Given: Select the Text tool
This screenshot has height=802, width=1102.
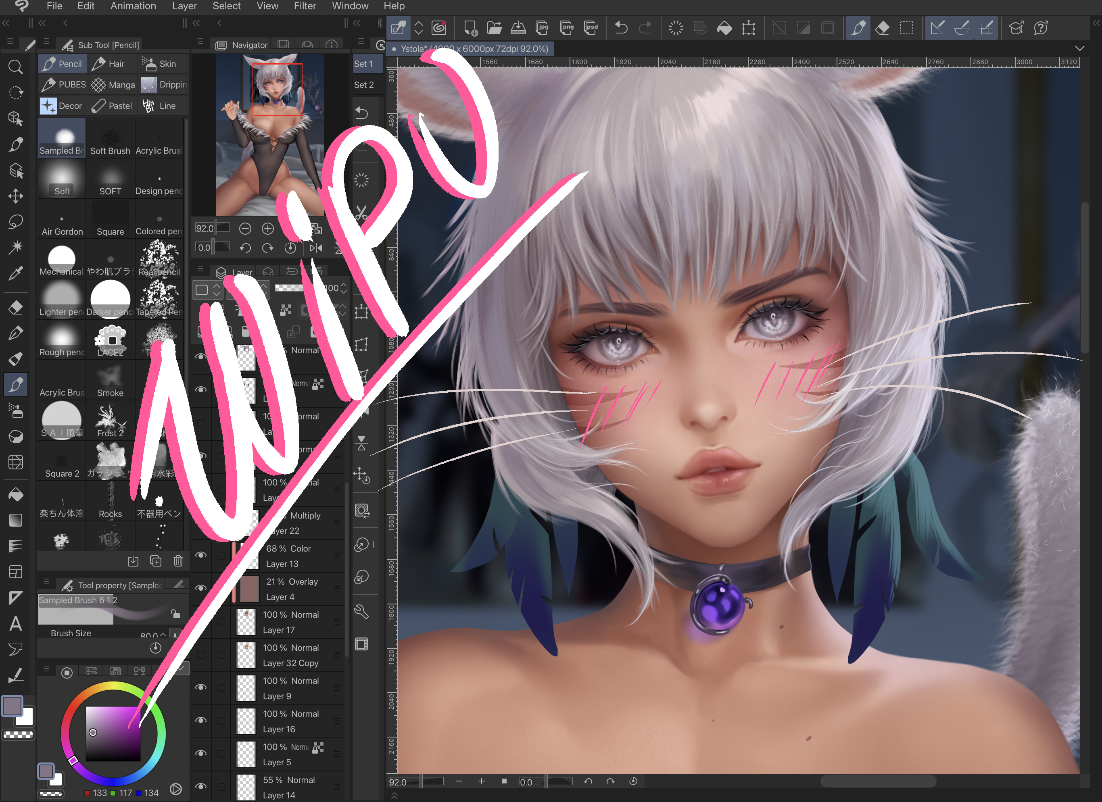Looking at the screenshot, I should 16,623.
